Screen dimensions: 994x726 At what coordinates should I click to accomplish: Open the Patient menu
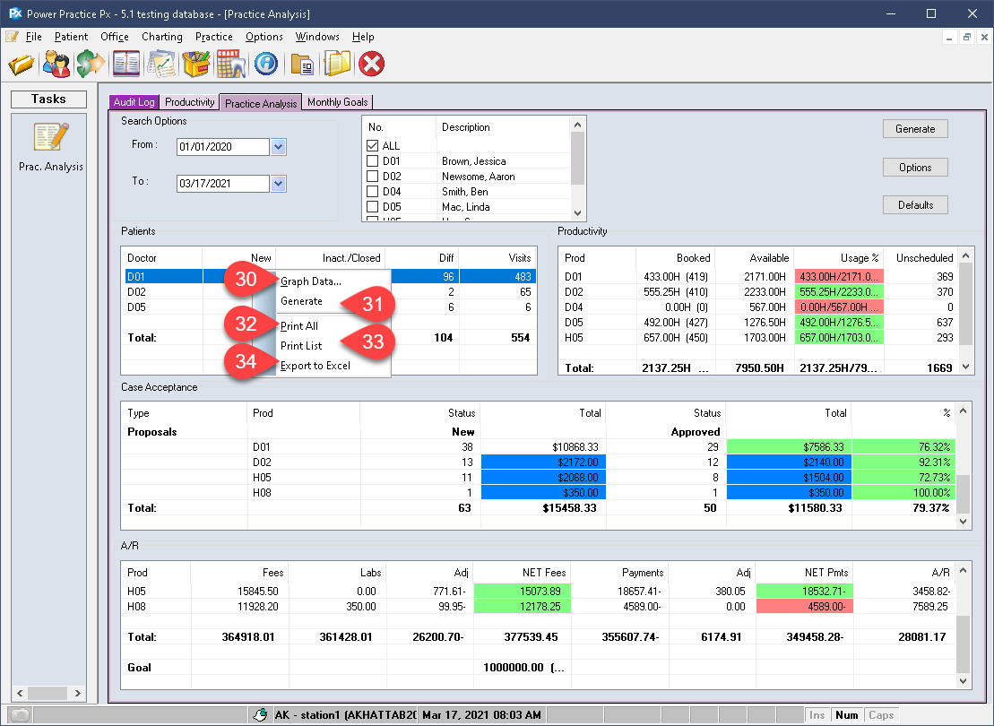(71, 37)
